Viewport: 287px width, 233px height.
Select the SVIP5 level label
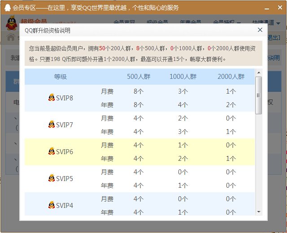click(x=65, y=179)
